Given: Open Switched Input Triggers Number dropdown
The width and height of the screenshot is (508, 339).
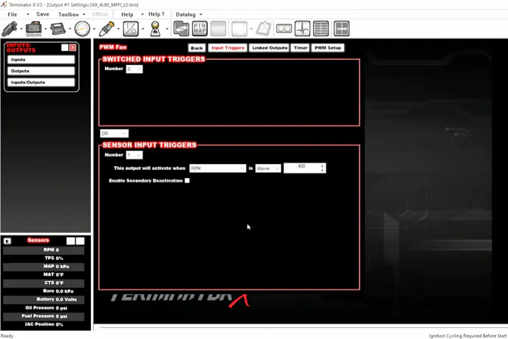Looking at the screenshot, I should pos(134,69).
